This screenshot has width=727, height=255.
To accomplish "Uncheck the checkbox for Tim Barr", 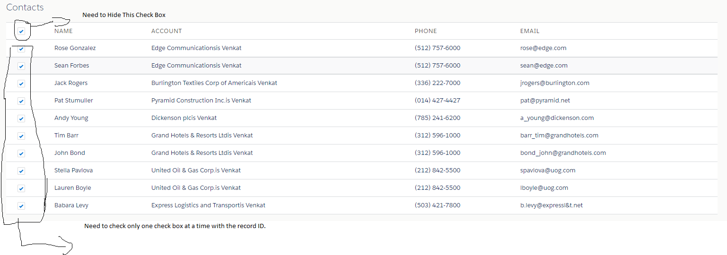I will point(21,136).
